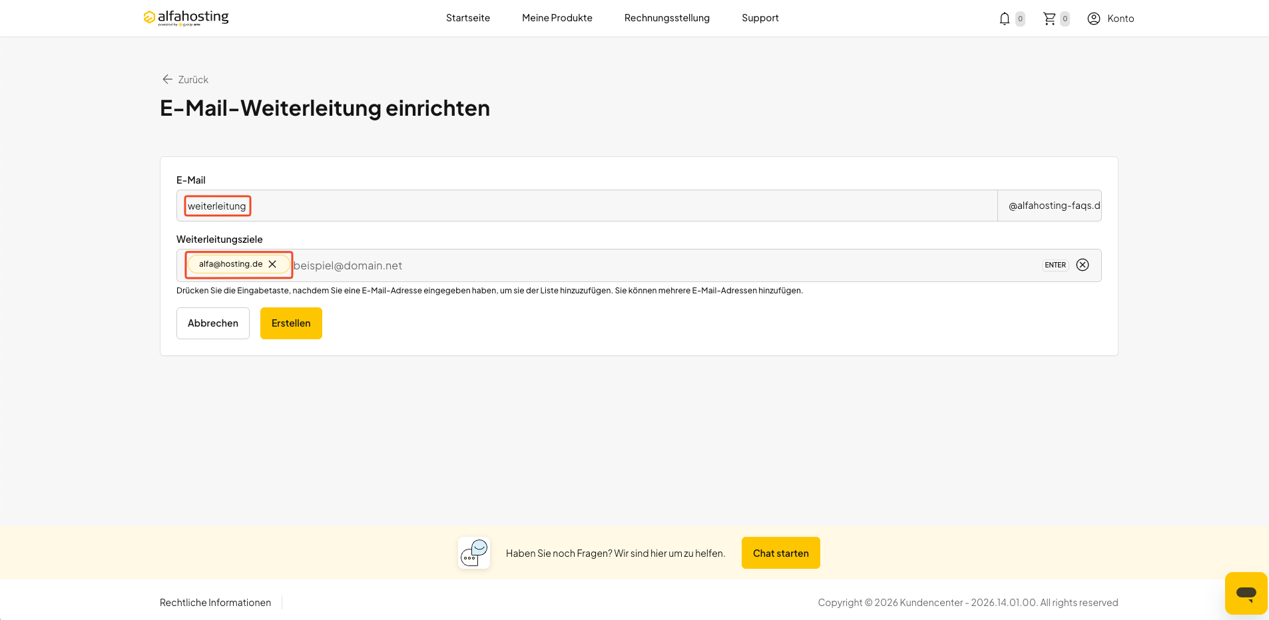Start chat with Chat starten
This screenshot has width=1269, height=620.
pyautogui.click(x=781, y=553)
